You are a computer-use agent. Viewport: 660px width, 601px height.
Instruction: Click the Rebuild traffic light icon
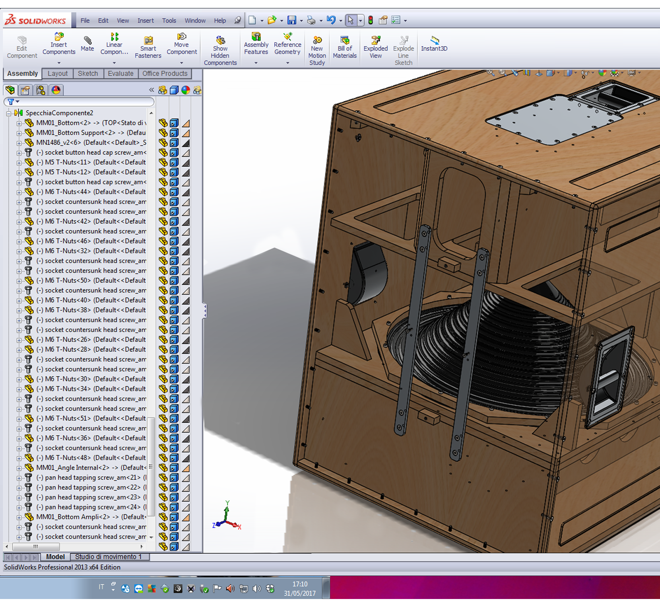(371, 20)
